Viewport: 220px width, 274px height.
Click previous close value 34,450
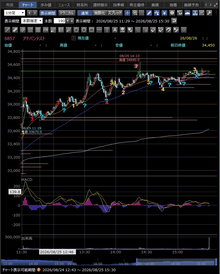click(x=208, y=45)
